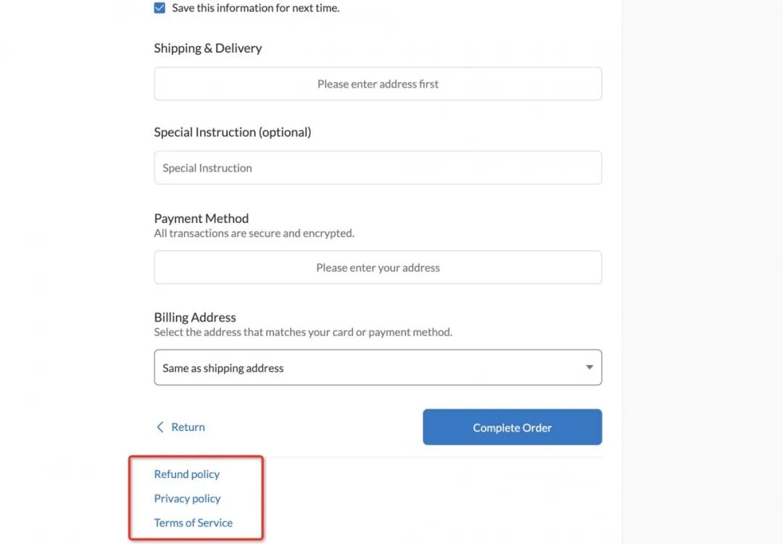Click the Shipping & Delivery heading
The image size is (783, 544).
point(208,48)
